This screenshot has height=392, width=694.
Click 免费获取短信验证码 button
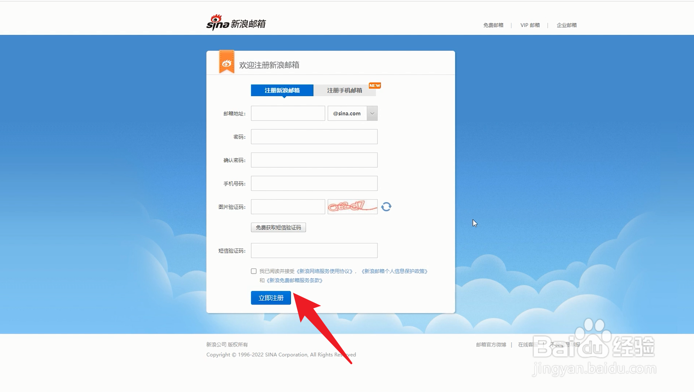click(278, 227)
